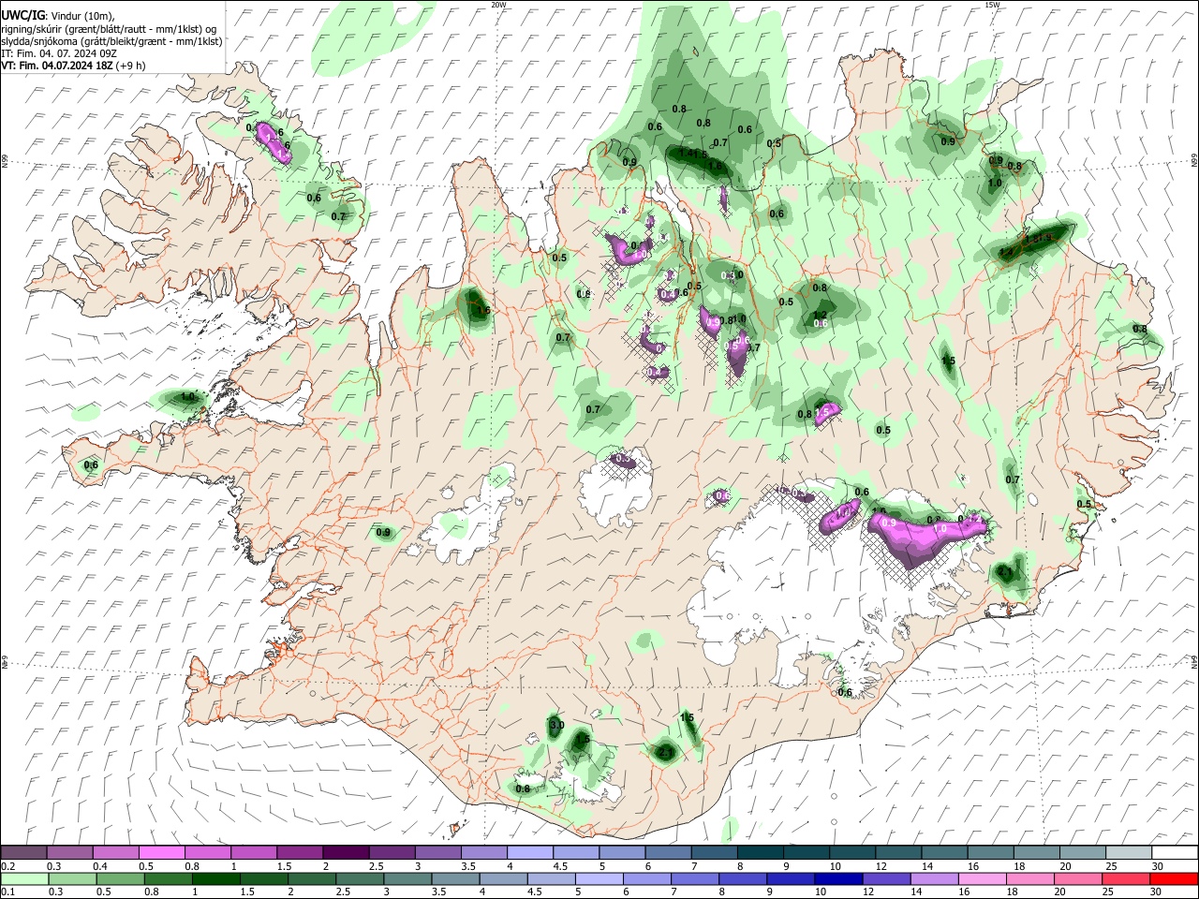Click the 'rigning/skúrir' legend description line
The height and width of the screenshot is (899, 1199).
[109, 28]
